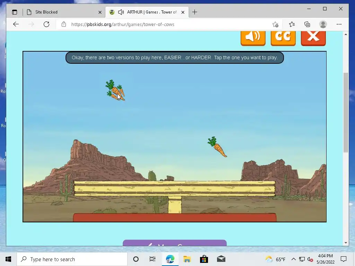Open the notification center icon

click(344, 259)
